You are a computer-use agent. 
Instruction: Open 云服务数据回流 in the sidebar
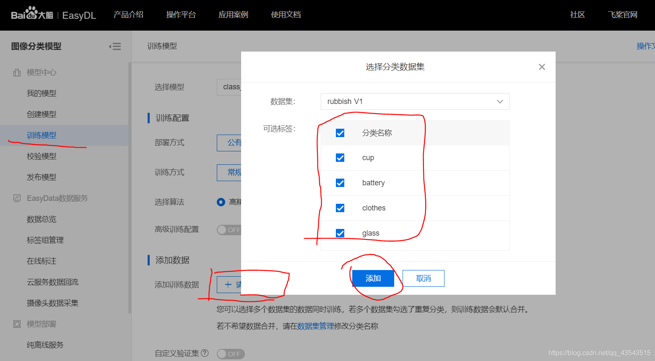[x=53, y=282]
